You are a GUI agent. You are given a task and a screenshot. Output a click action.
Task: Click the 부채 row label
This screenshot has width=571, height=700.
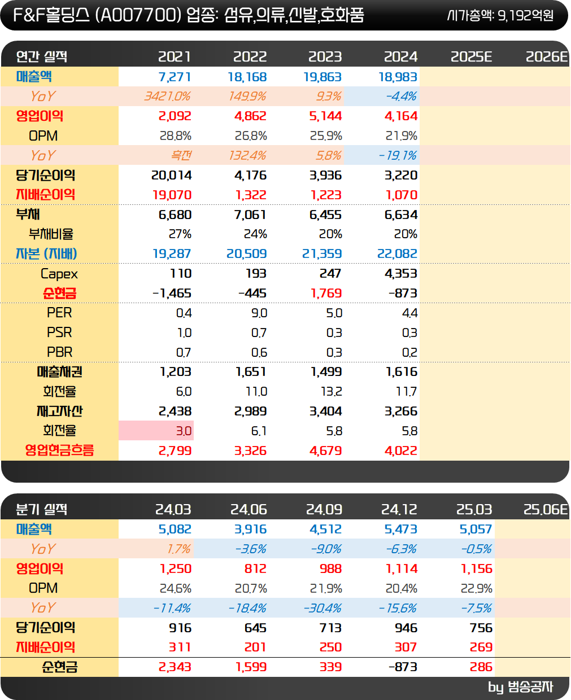[x=28, y=214]
